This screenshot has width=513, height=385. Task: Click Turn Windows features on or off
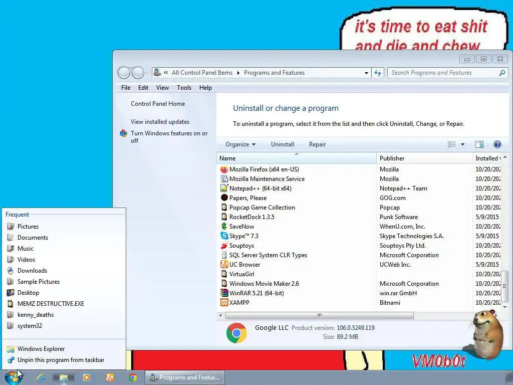click(169, 137)
